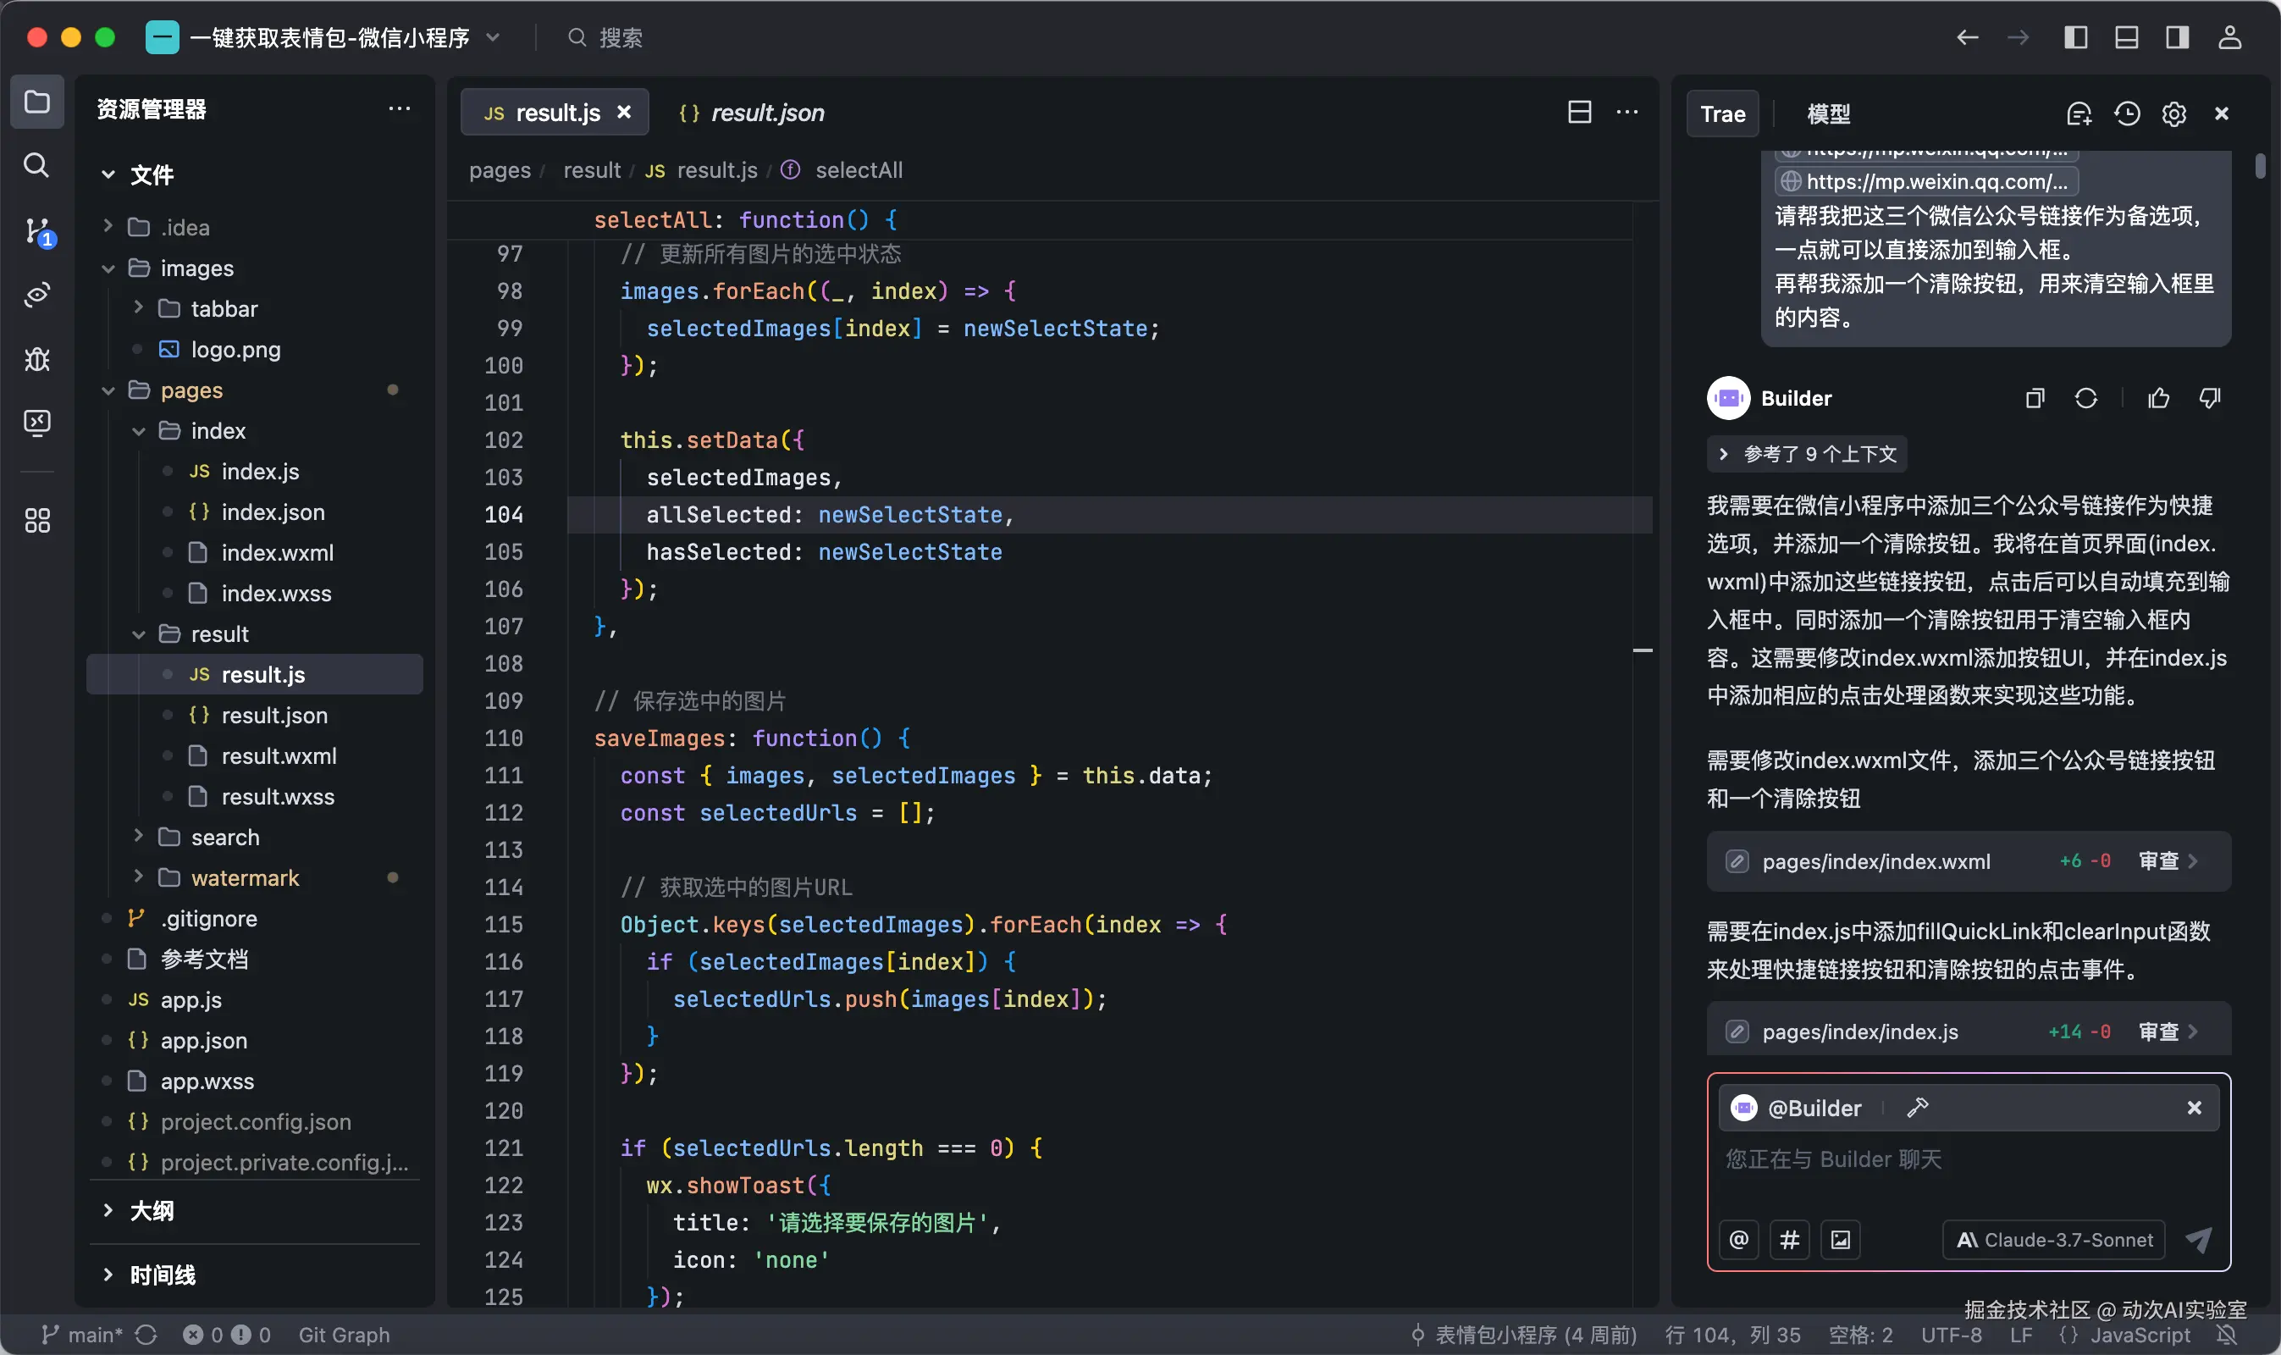Screen dimensions: 2281x1355
Task: Switch to the 模型 tab in Trae panel
Action: [x=1828, y=114]
